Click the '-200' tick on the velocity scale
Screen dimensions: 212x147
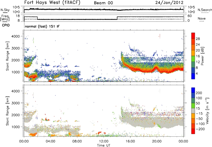click(200, 129)
